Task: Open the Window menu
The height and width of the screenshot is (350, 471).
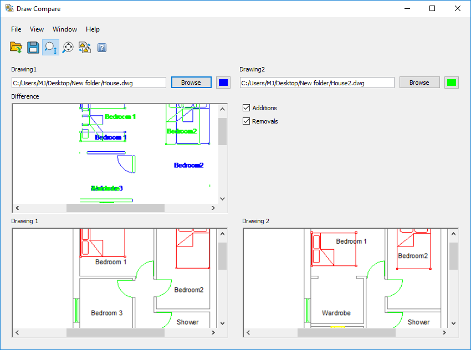Action: [x=64, y=29]
